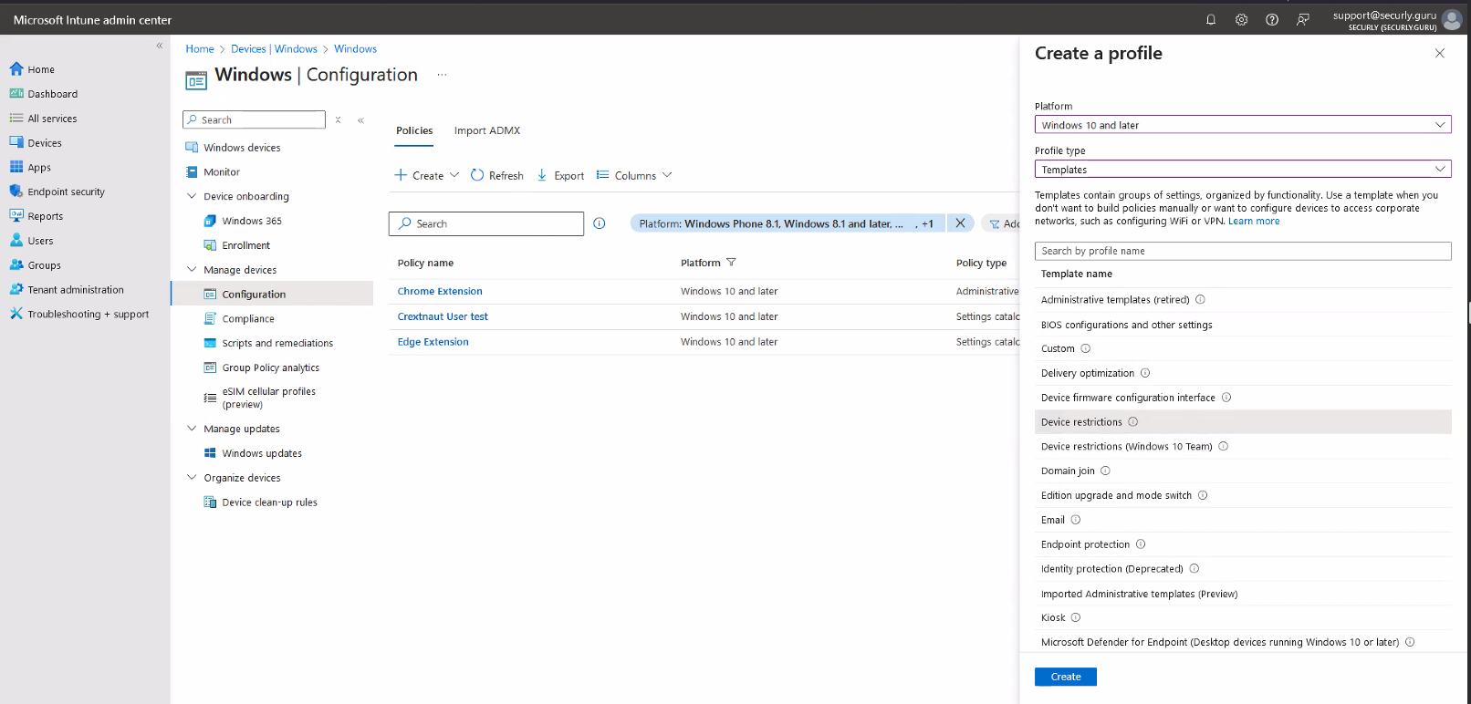1471x704 pixels.
Task: Clear the resource menu search with X
Action: [338, 119]
